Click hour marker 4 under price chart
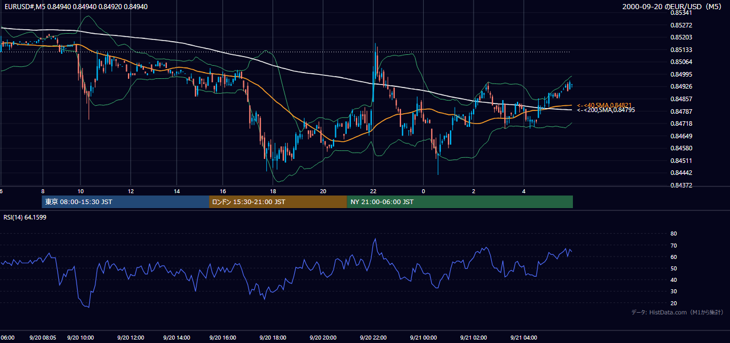The image size is (730, 343). (x=524, y=191)
